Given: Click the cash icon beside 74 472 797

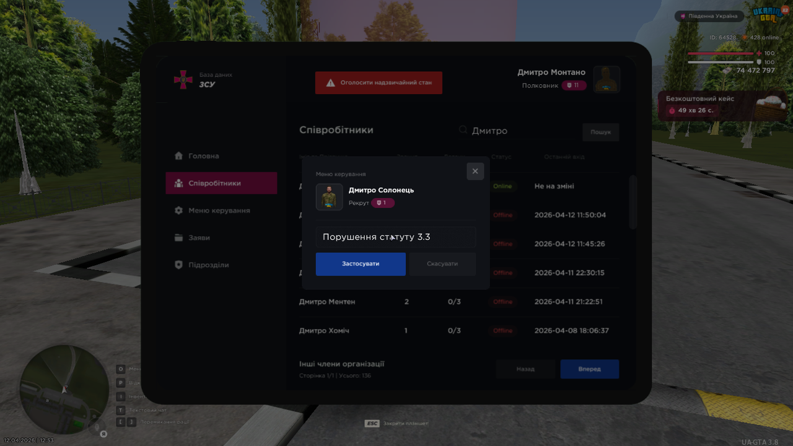Looking at the screenshot, I should tap(727, 71).
